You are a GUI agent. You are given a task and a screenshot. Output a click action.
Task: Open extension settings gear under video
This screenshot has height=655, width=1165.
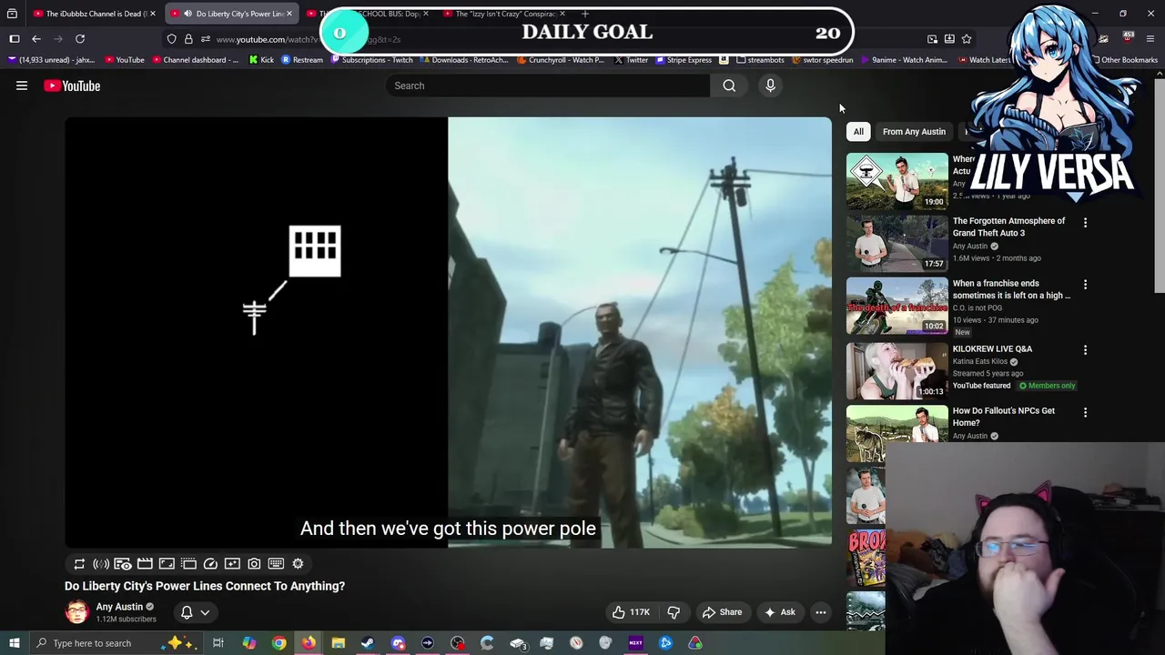(x=298, y=564)
